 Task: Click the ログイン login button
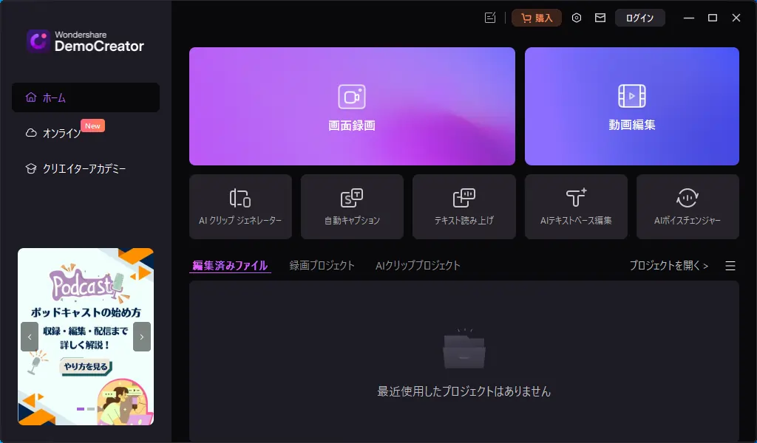639,18
